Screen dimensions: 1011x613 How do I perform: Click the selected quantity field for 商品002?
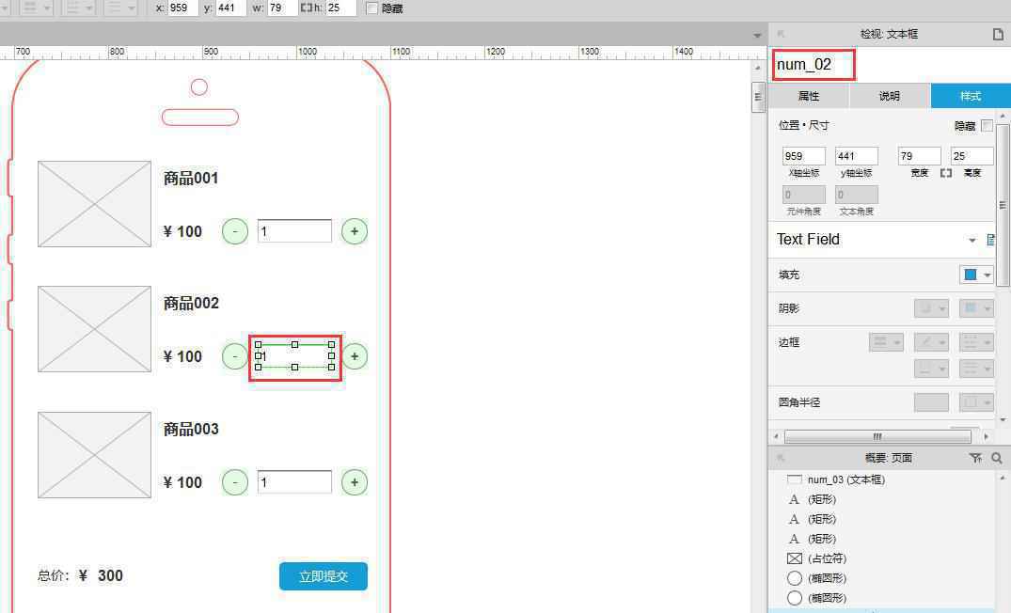point(294,355)
